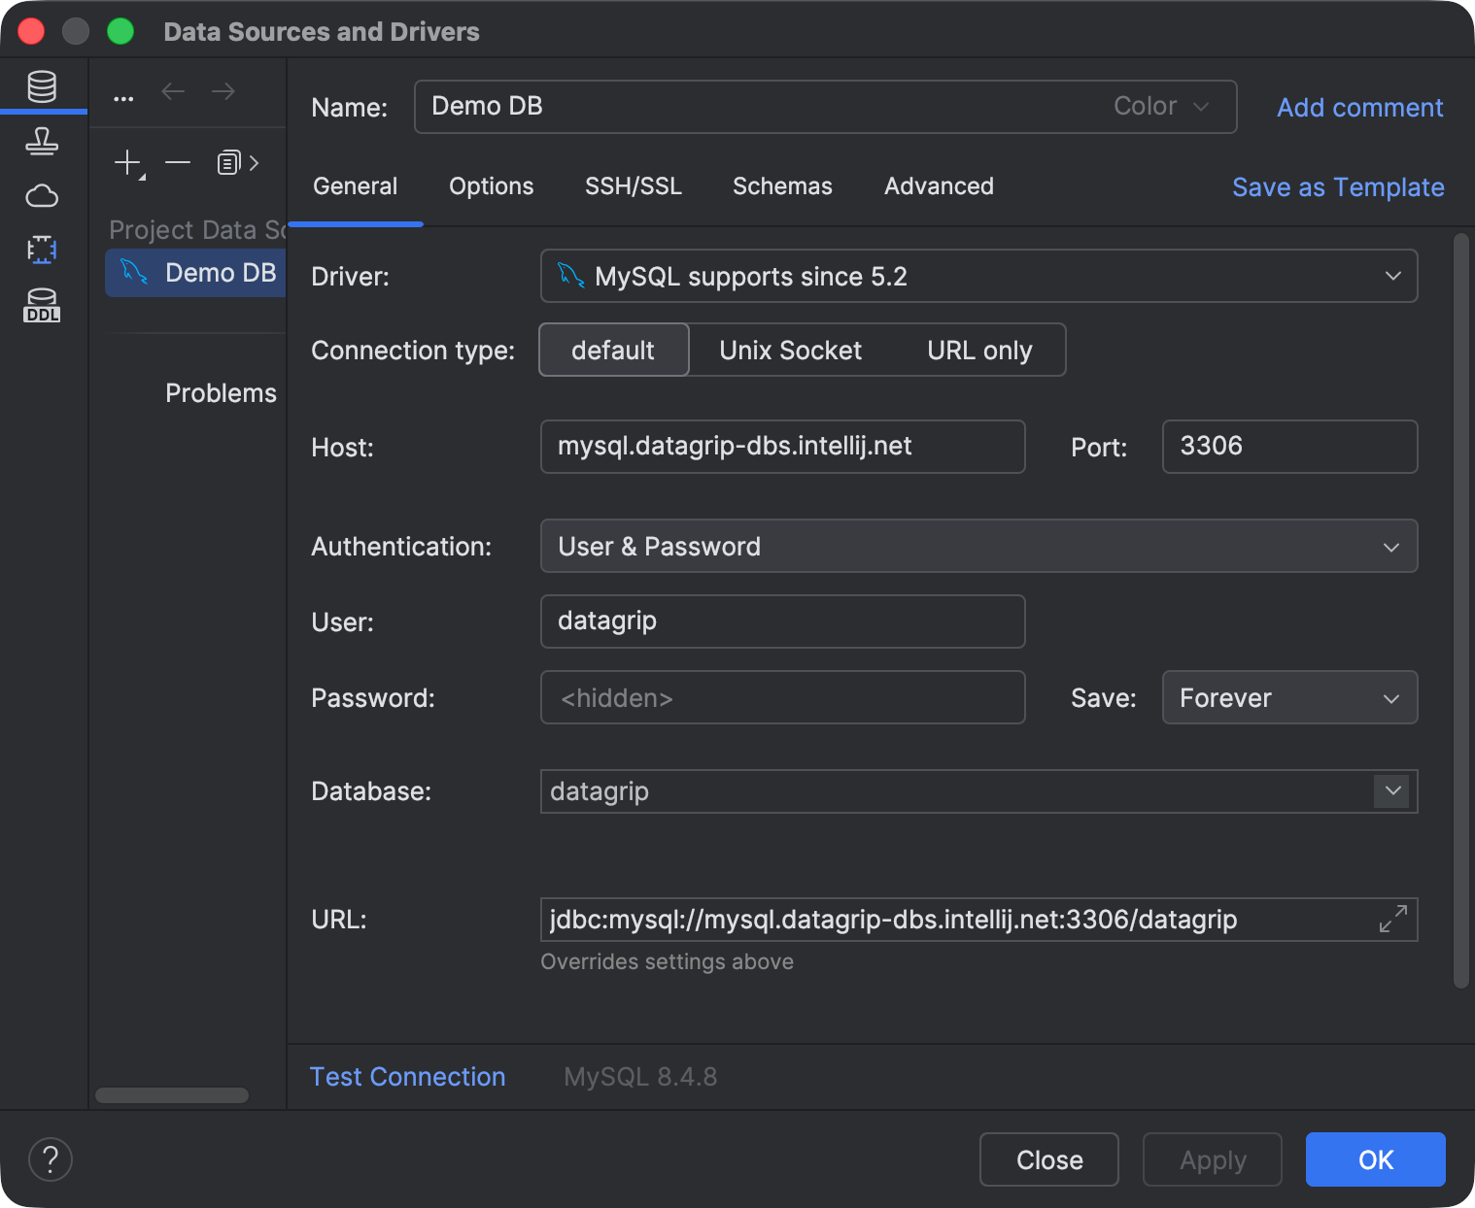Focus the hidden Password field
Viewport: 1475px width, 1208px height.
click(782, 697)
